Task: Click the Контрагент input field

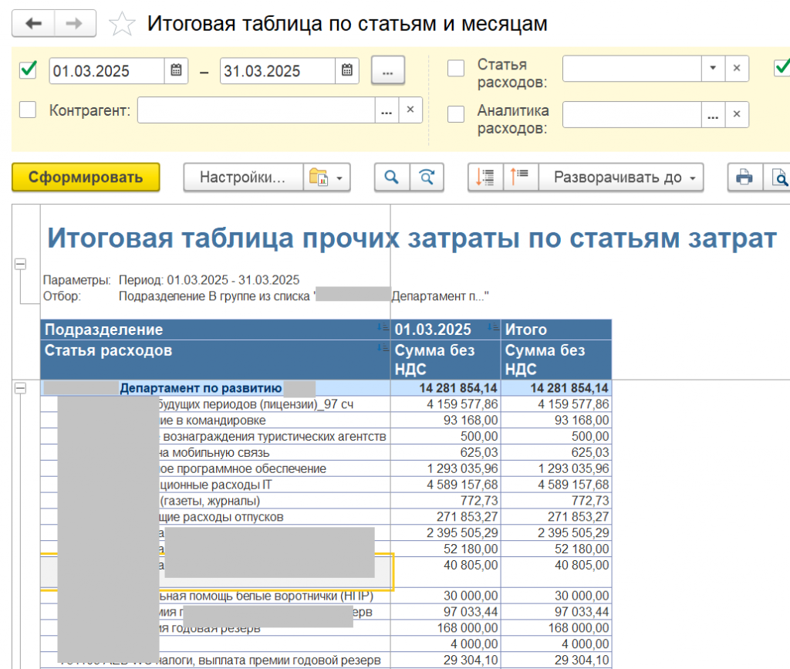Action: pos(256,110)
